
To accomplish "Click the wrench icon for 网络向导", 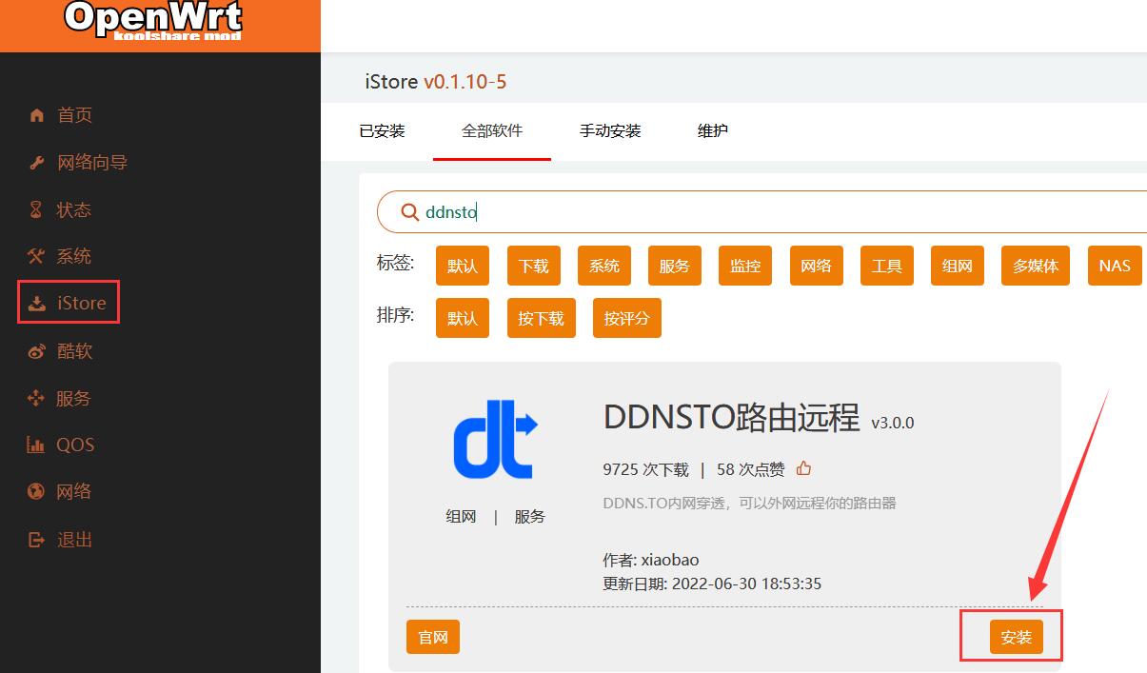I will click(x=37, y=163).
